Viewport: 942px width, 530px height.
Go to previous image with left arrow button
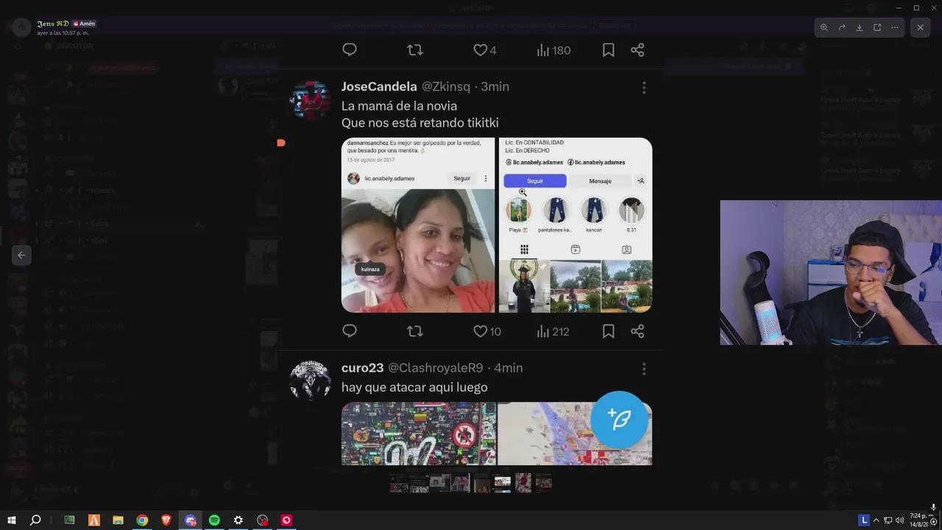(21, 255)
